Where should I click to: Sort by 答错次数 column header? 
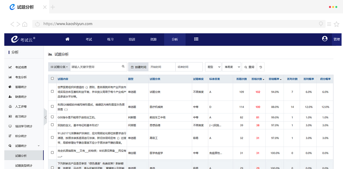pos(258,79)
